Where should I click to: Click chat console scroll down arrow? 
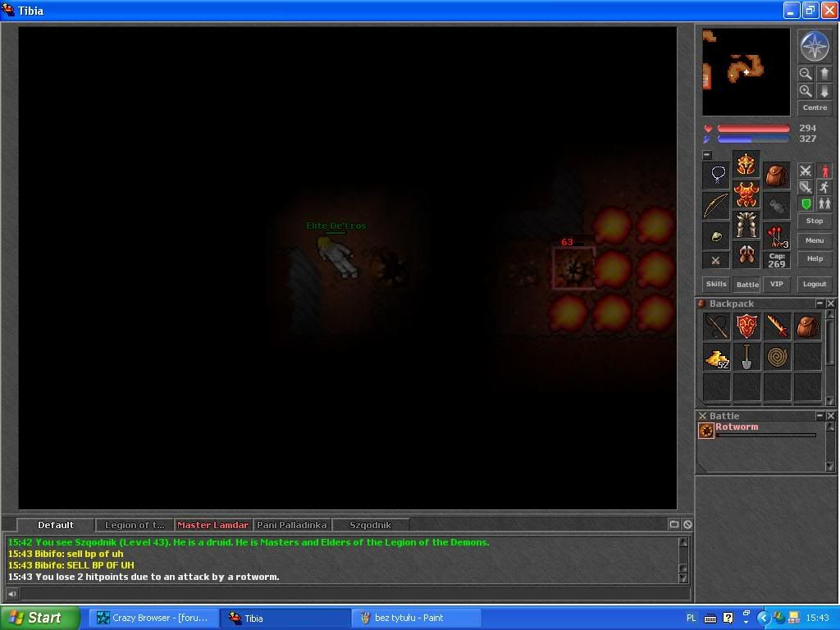click(683, 577)
